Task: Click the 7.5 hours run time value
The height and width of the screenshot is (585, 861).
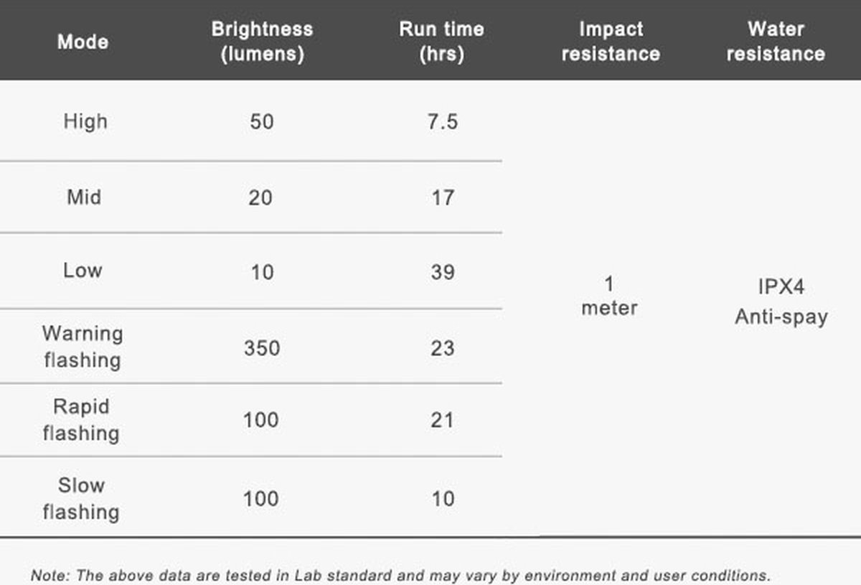Action: [442, 122]
